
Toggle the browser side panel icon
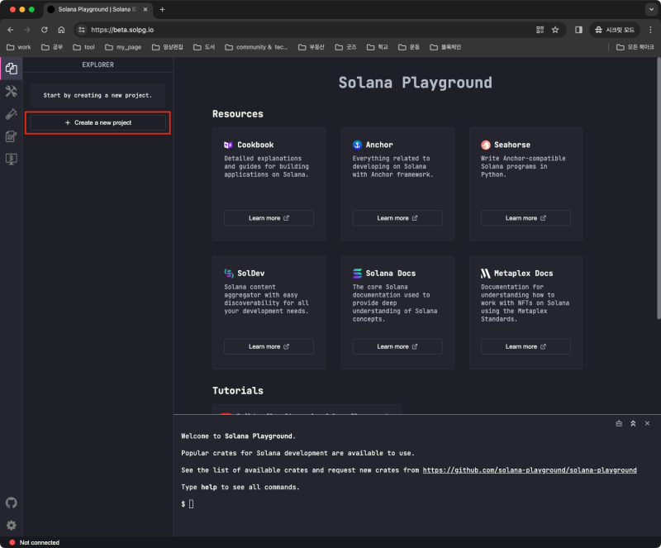pos(578,30)
